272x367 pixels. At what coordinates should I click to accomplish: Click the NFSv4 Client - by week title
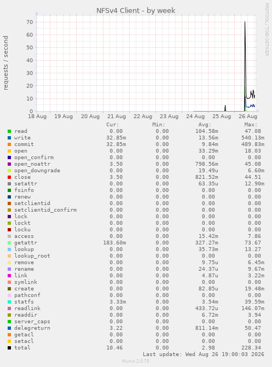coord(136,10)
